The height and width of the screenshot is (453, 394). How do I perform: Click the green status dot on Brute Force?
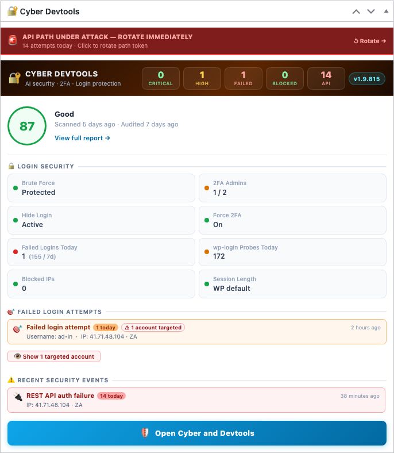pos(16,188)
